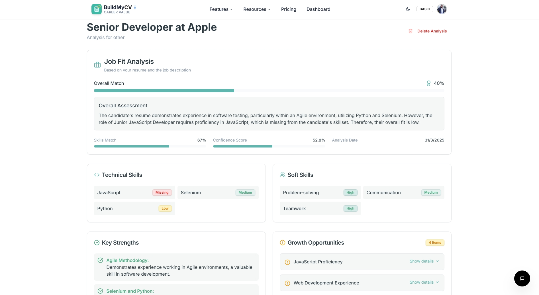539x295 pixels.
Task: Click the Analysis for other subtitle
Action: pos(106,38)
